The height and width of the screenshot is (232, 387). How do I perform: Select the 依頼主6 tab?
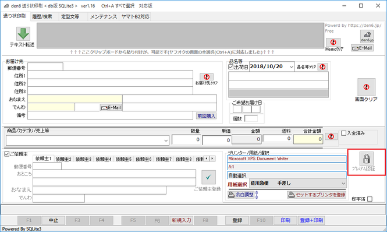tap(143, 159)
